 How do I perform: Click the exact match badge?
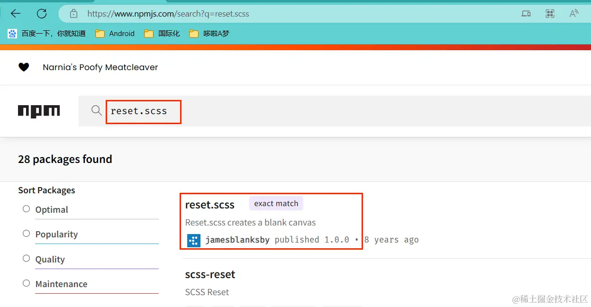point(276,204)
